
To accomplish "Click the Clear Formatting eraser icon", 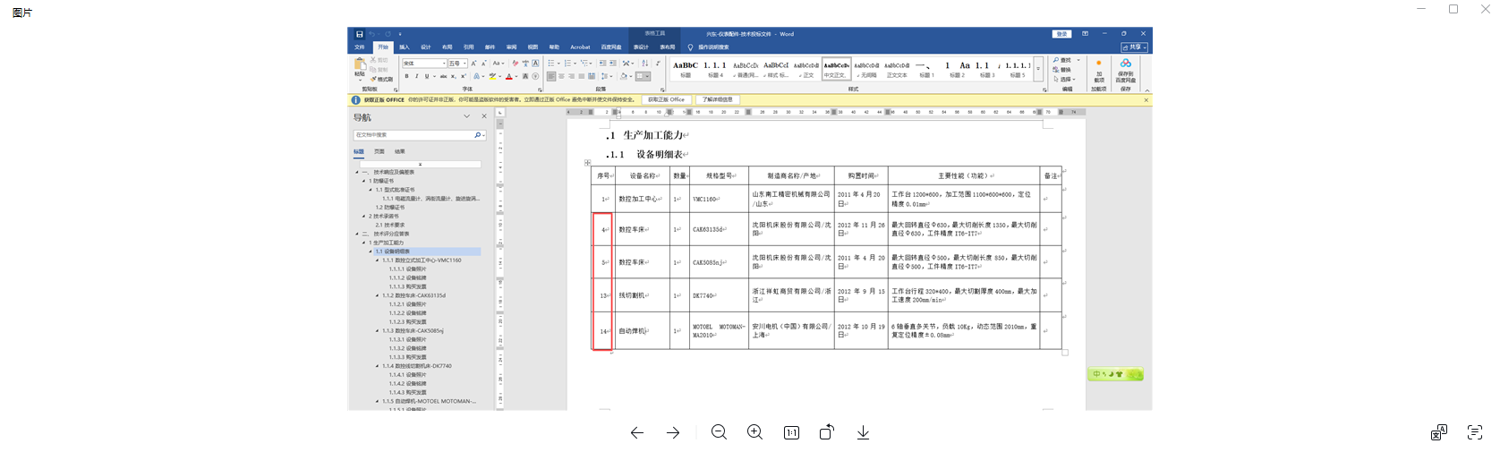I will (515, 64).
